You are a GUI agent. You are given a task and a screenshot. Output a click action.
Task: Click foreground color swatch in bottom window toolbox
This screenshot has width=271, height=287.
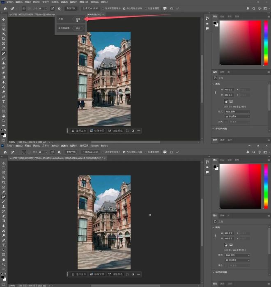[2, 277]
